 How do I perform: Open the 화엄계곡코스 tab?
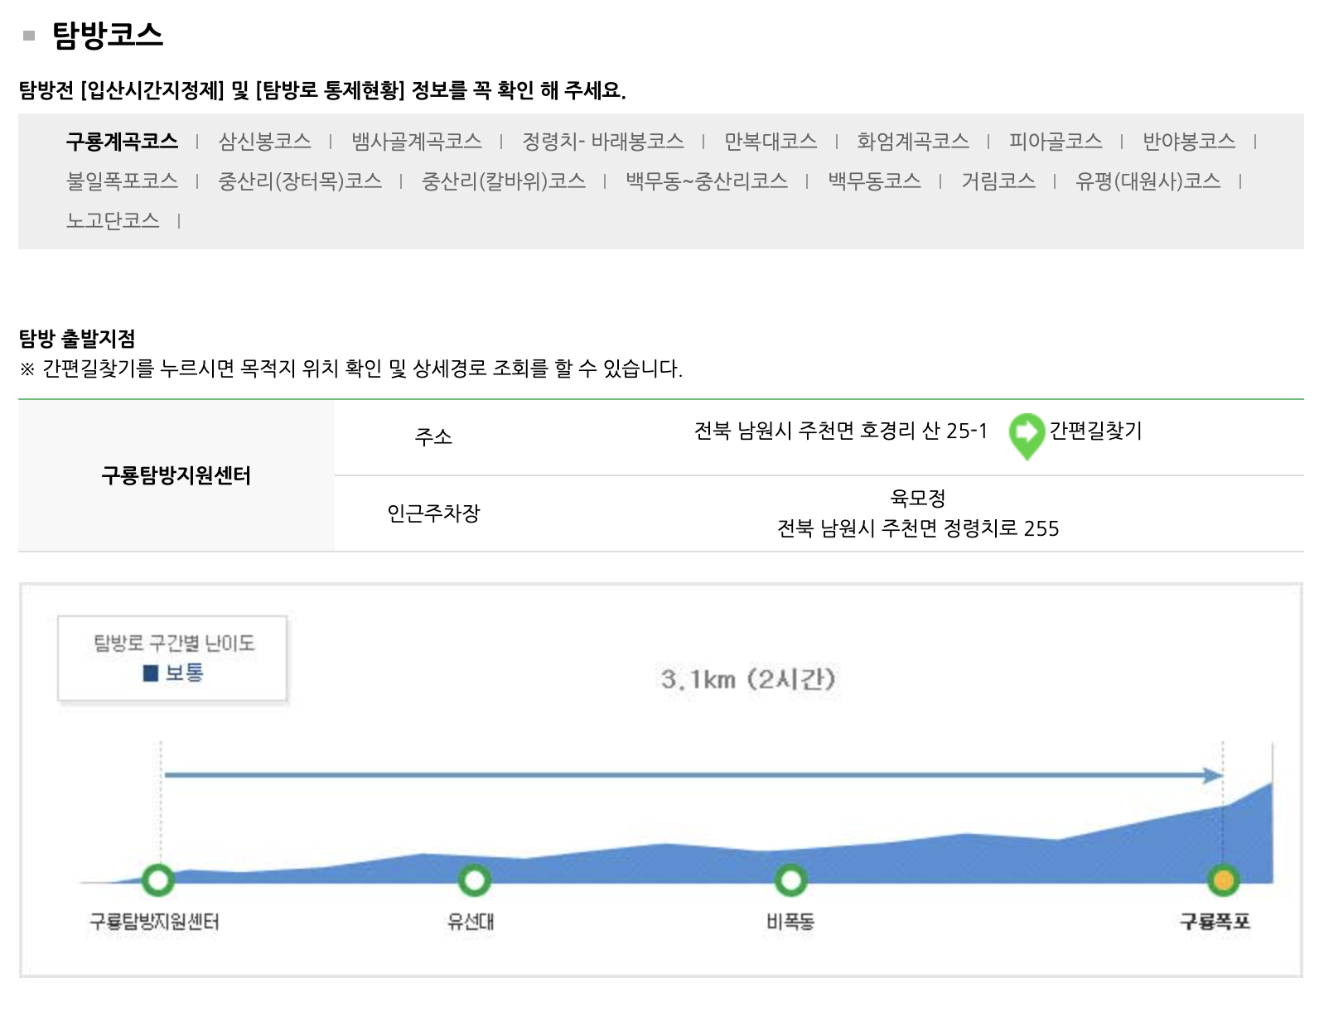(x=912, y=142)
